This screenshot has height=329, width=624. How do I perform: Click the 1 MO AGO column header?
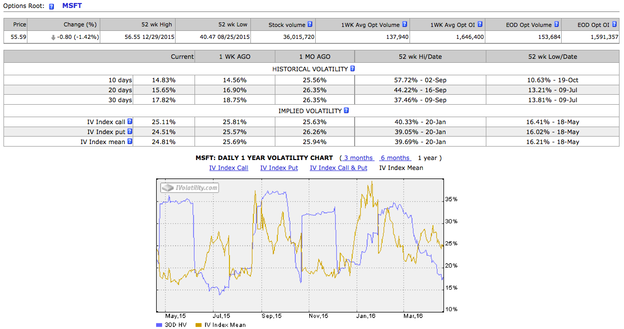coord(315,56)
